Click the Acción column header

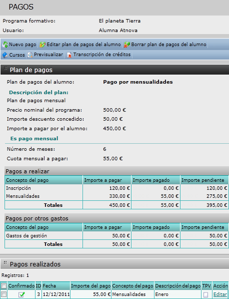[220, 286]
